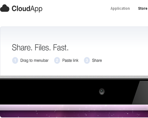This screenshot has width=148, height=118.
Task: Click the CloudApp wordmark text
Action: [27, 9]
